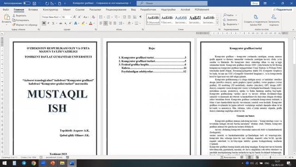
Task: Open the Вставка tab
Action: tap(33, 10)
